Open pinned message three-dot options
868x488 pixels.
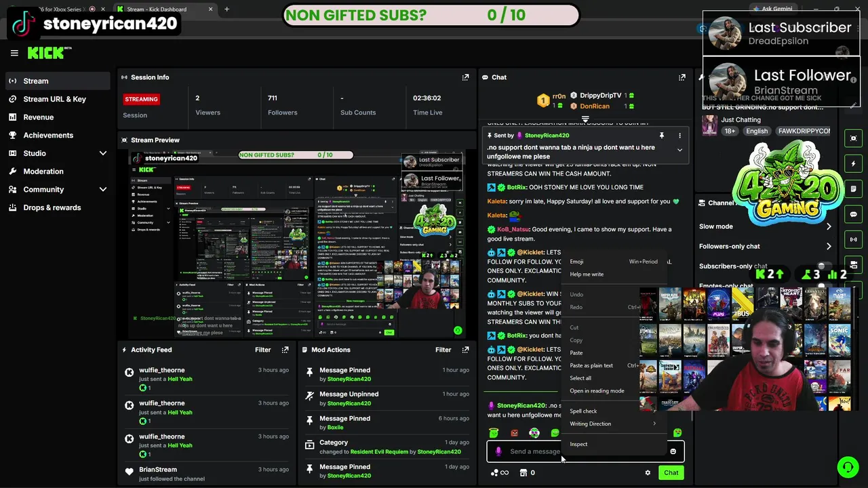pyautogui.click(x=679, y=136)
